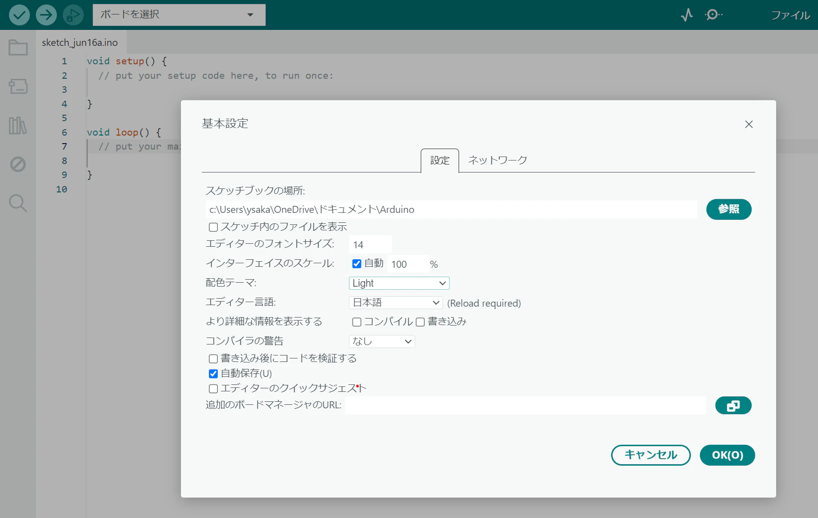Image resolution: width=818 pixels, height=518 pixels.
Task: Open the Sketchbook folder sidebar panel
Action: tap(18, 48)
